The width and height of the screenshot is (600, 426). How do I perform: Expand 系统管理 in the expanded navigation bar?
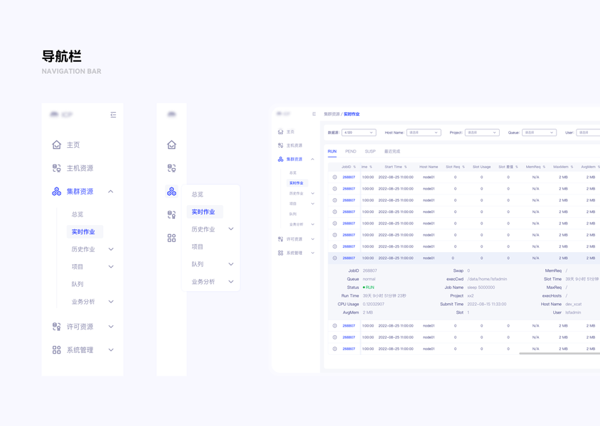pyautogui.click(x=111, y=350)
